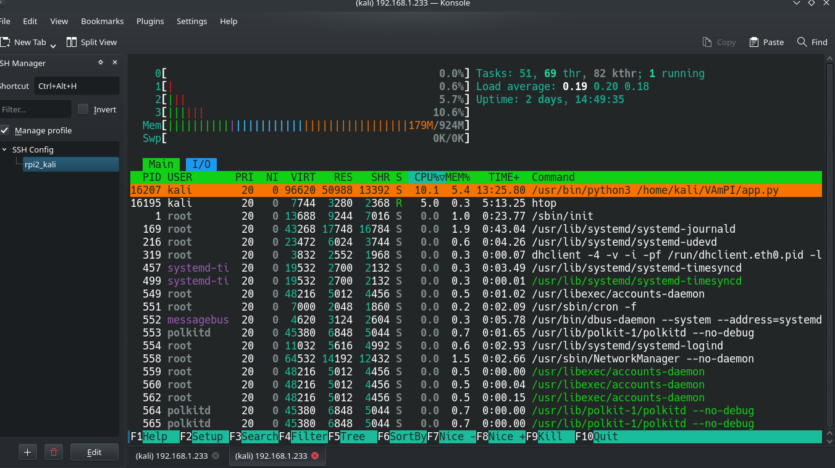Switch to the htop I/O tab
This screenshot has width=835, height=468.
(201, 164)
